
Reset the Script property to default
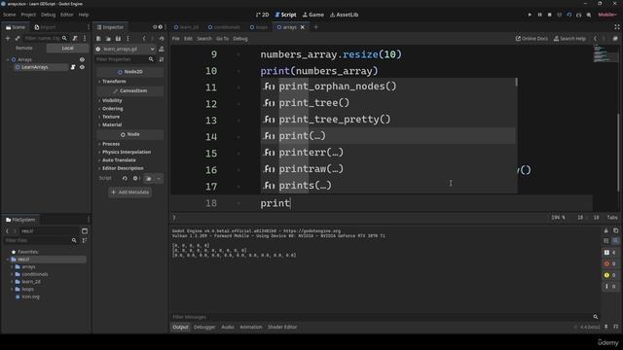pos(125,179)
